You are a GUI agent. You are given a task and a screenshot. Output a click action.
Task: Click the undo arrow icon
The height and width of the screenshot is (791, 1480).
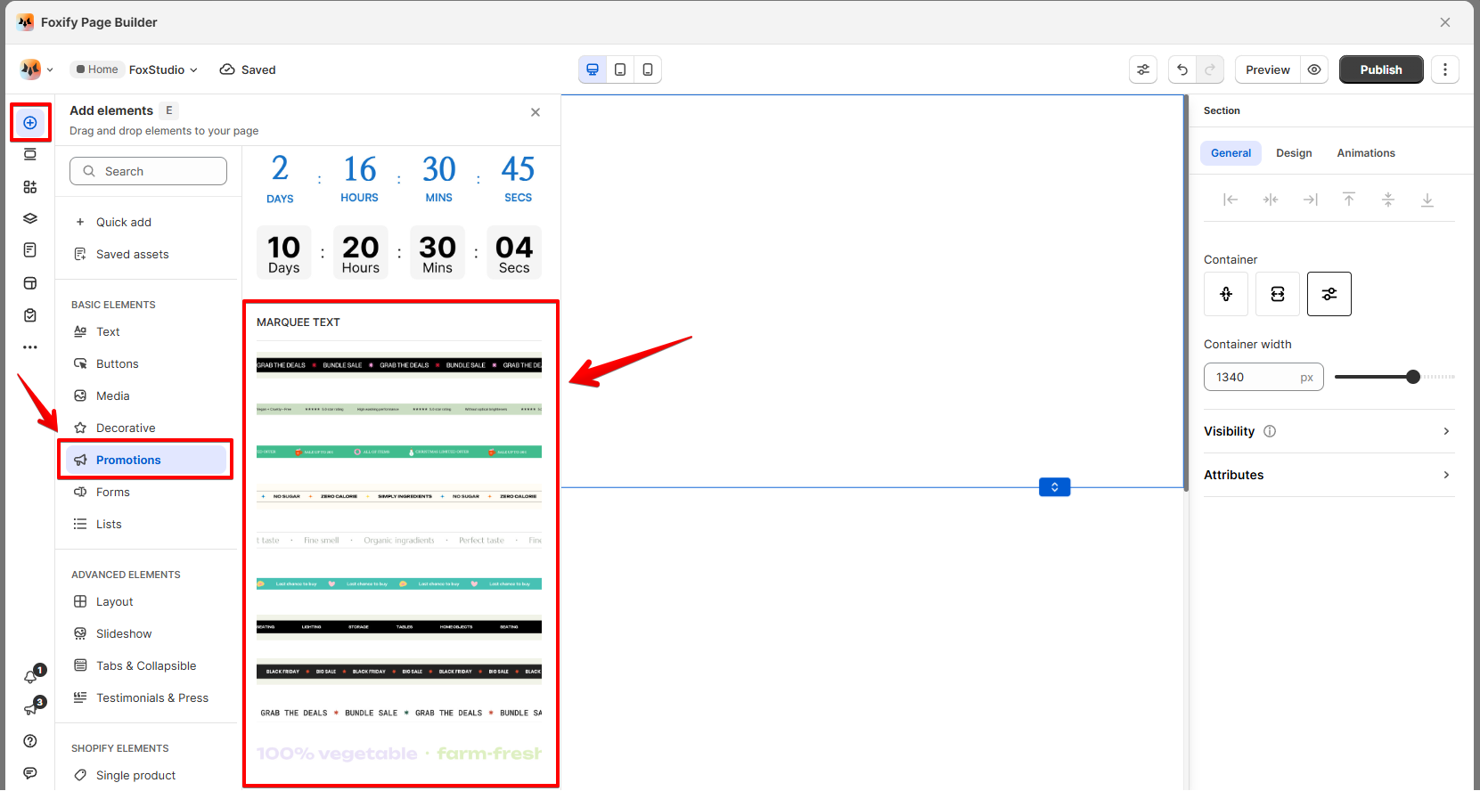point(1182,69)
